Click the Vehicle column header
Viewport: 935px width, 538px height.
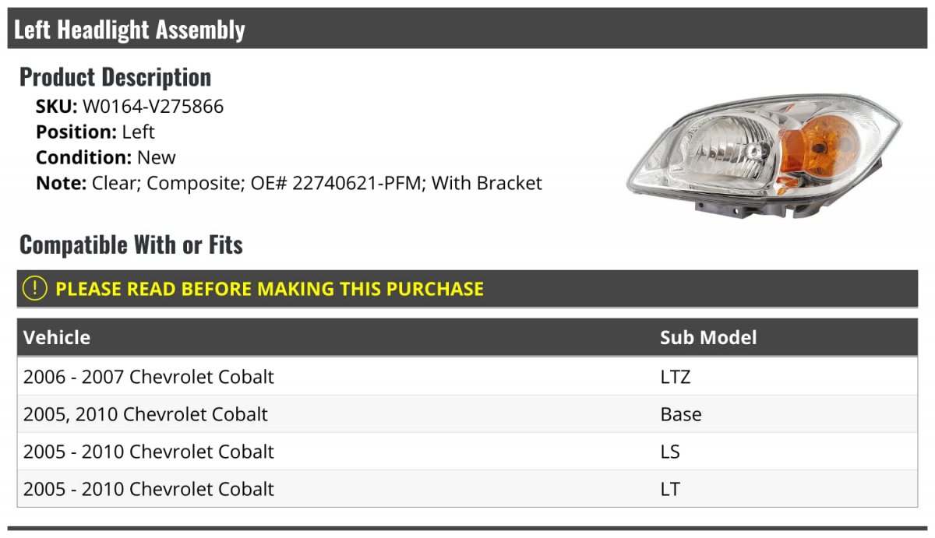click(57, 338)
